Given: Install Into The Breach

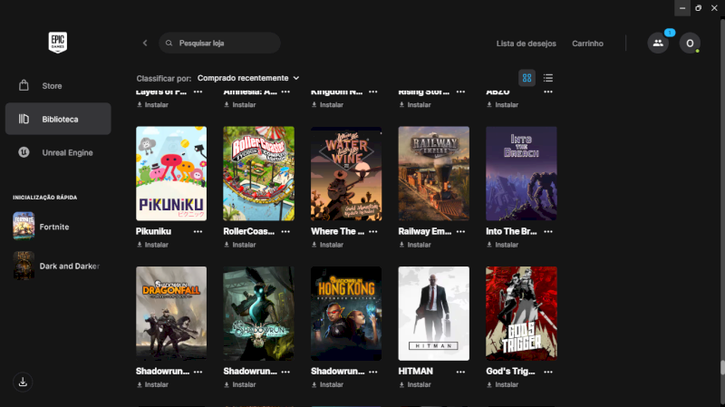Looking at the screenshot, I should click(x=503, y=245).
